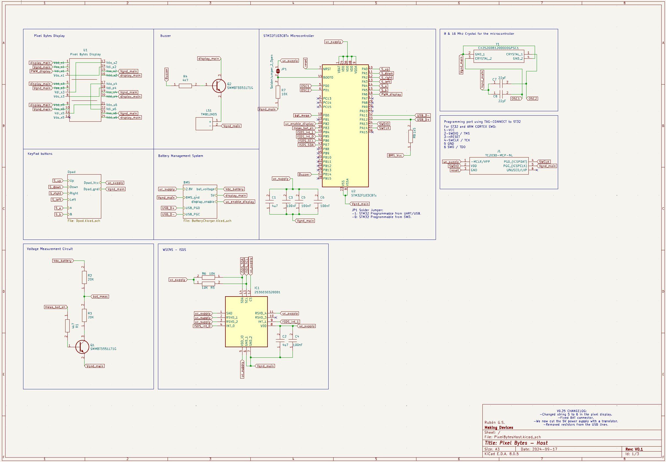This screenshot has height=462, width=666.
Task: Select the OSC2 label in crystal section
Action: pos(532,99)
